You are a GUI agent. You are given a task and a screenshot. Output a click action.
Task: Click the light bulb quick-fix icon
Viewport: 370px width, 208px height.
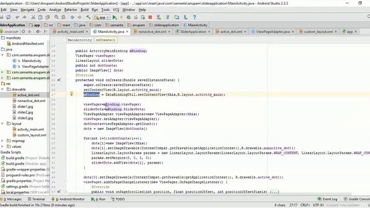pyautogui.click(x=72, y=94)
